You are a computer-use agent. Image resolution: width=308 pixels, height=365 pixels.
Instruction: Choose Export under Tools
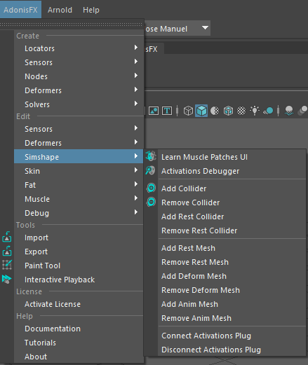(79, 252)
